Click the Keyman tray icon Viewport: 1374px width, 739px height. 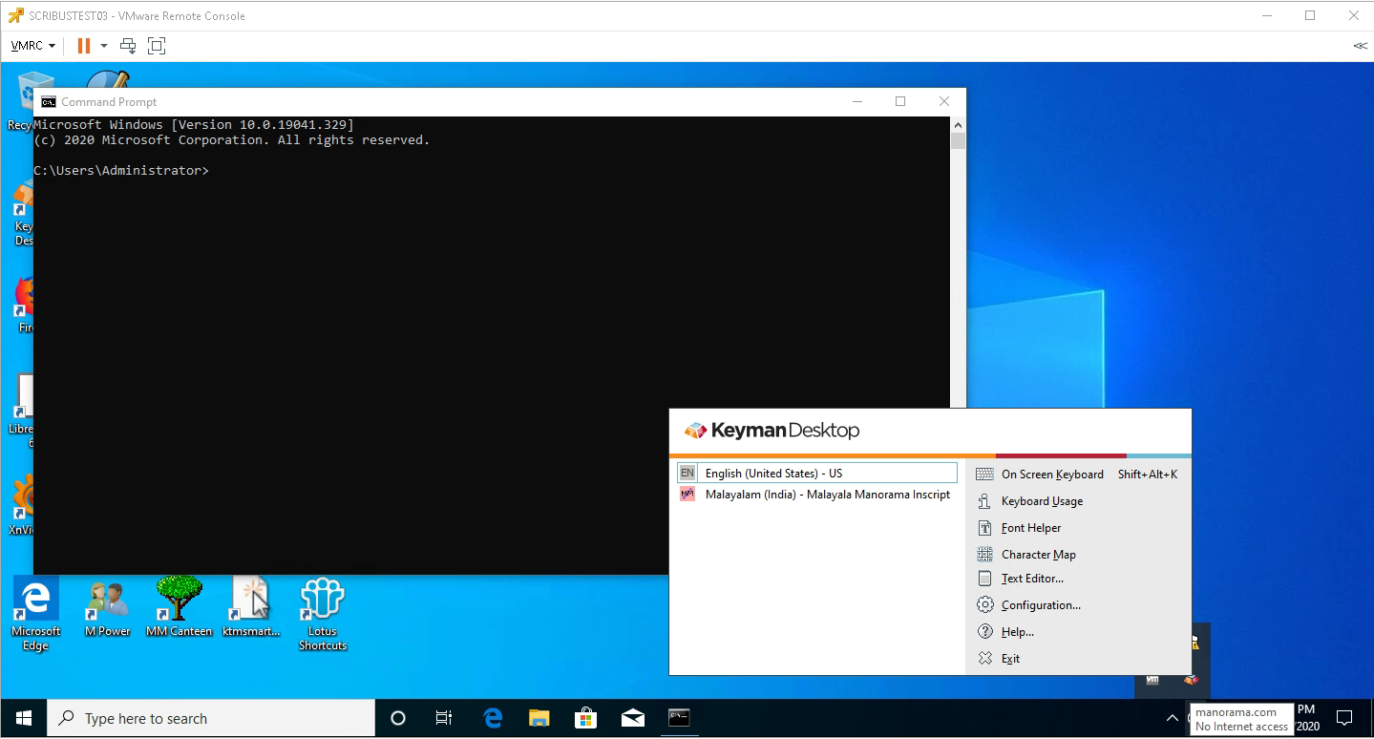point(1191,680)
